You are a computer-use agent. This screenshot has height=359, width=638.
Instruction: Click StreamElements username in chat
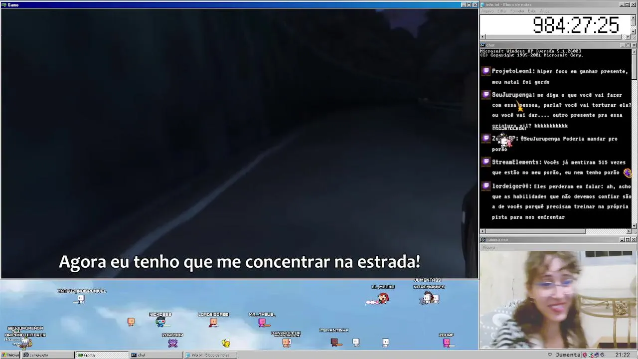tap(516, 162)
